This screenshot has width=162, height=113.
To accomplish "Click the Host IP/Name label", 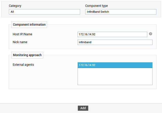I will point(22,34).
